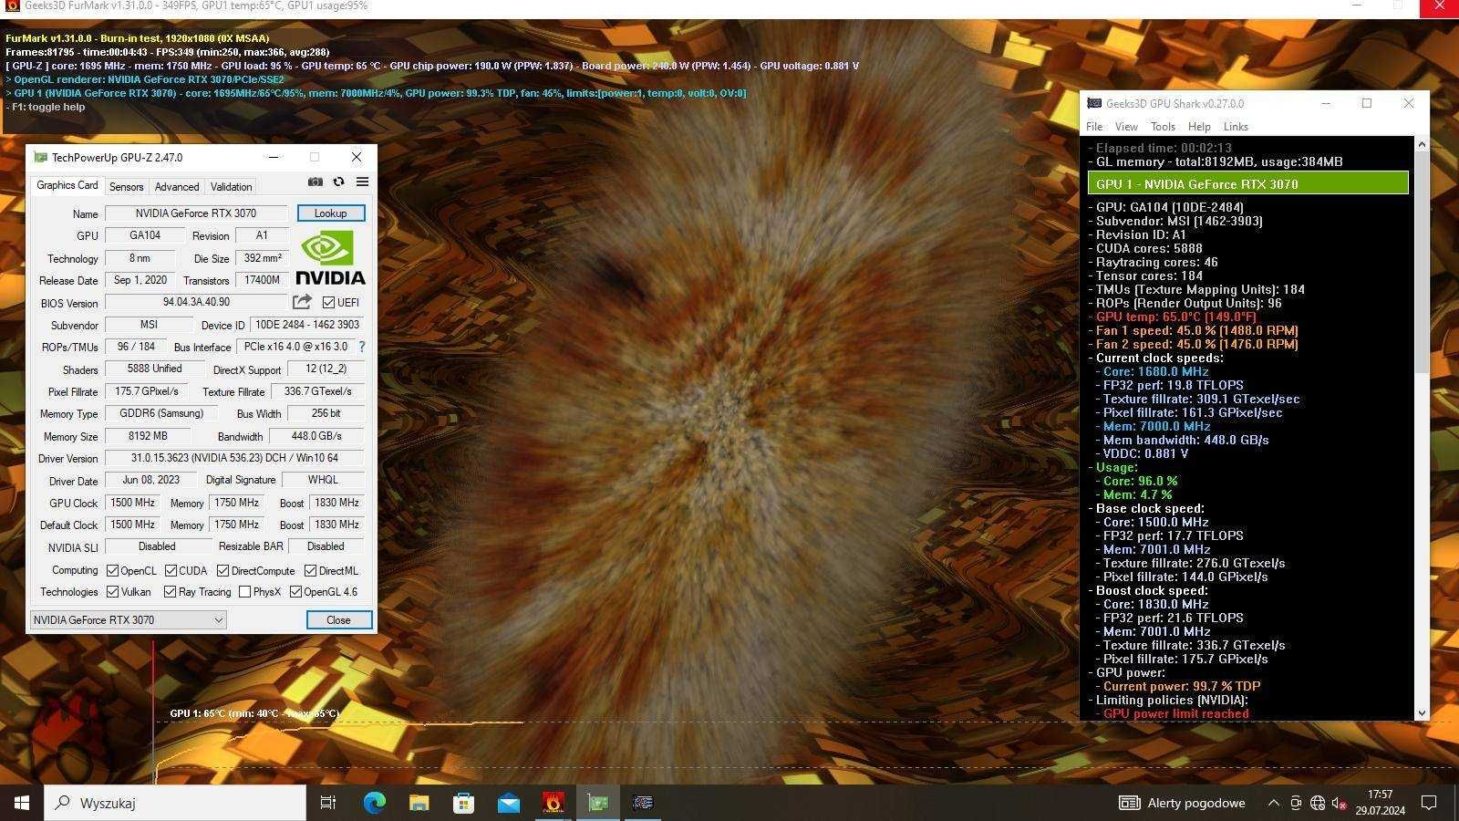Click the BIOS version share/export icon
Image resolution: width=1459 pixels, height=821 pixels.
[302, 302]
